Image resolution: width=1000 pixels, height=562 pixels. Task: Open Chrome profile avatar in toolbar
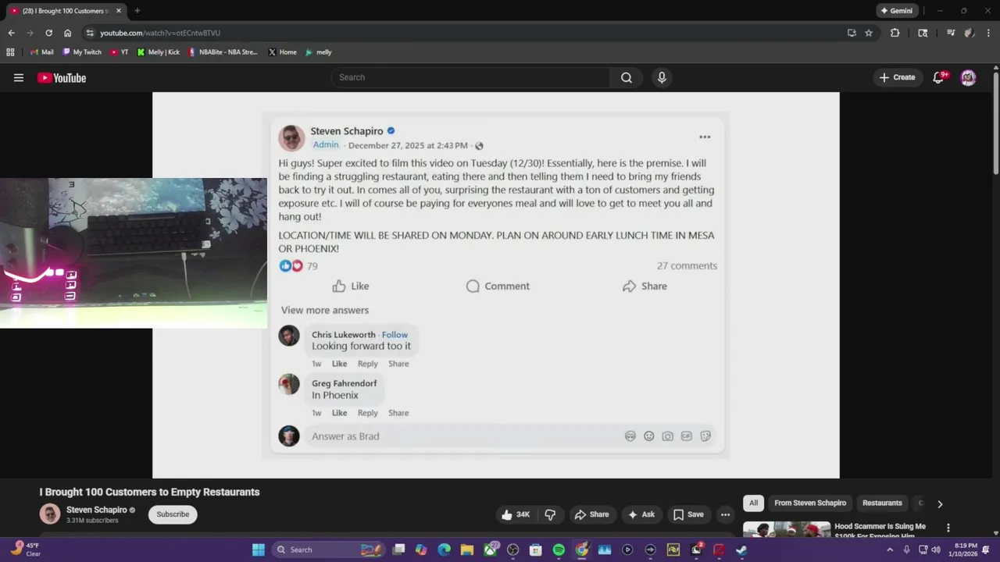pyautogui.click(x=970, y=33)
